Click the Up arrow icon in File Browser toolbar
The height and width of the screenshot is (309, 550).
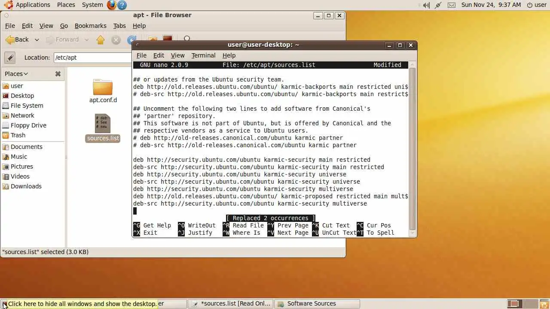[101, 40]
